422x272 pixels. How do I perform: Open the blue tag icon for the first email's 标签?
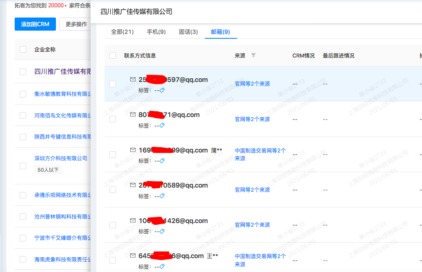point(162,90)
